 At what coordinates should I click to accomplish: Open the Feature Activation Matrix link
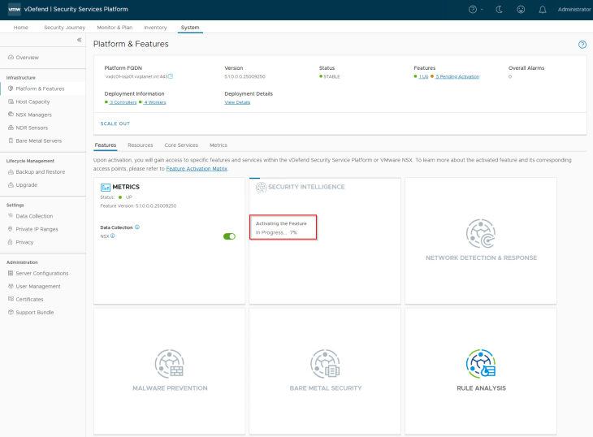(197, 168)
